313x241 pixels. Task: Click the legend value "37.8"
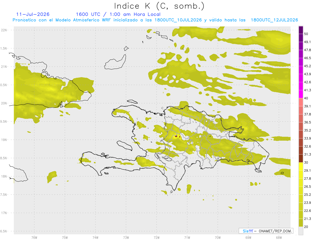(x=308, y=114)
